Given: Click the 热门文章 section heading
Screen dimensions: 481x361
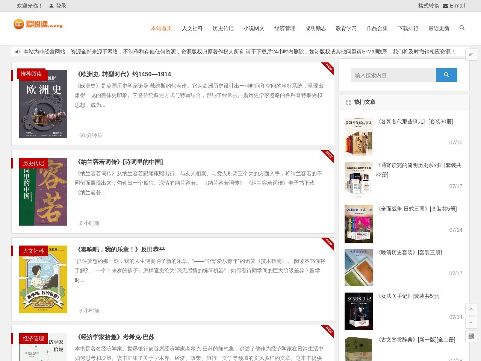Looking at the screenshot, I should pyautogui.click(x=365, y=102).
